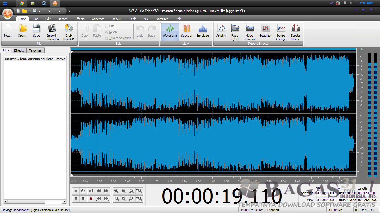Click the Files panel scroll right arrow
The image size is (380, 213).
click(64, 201)
